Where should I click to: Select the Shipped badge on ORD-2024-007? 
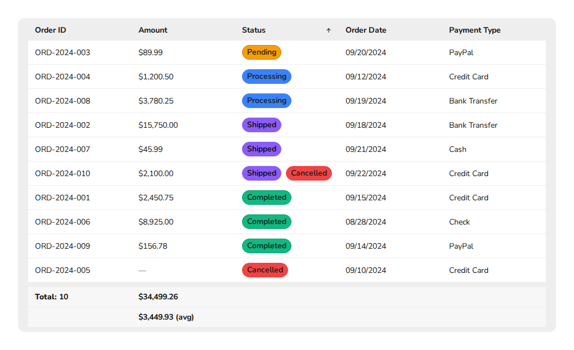point(261,149)
